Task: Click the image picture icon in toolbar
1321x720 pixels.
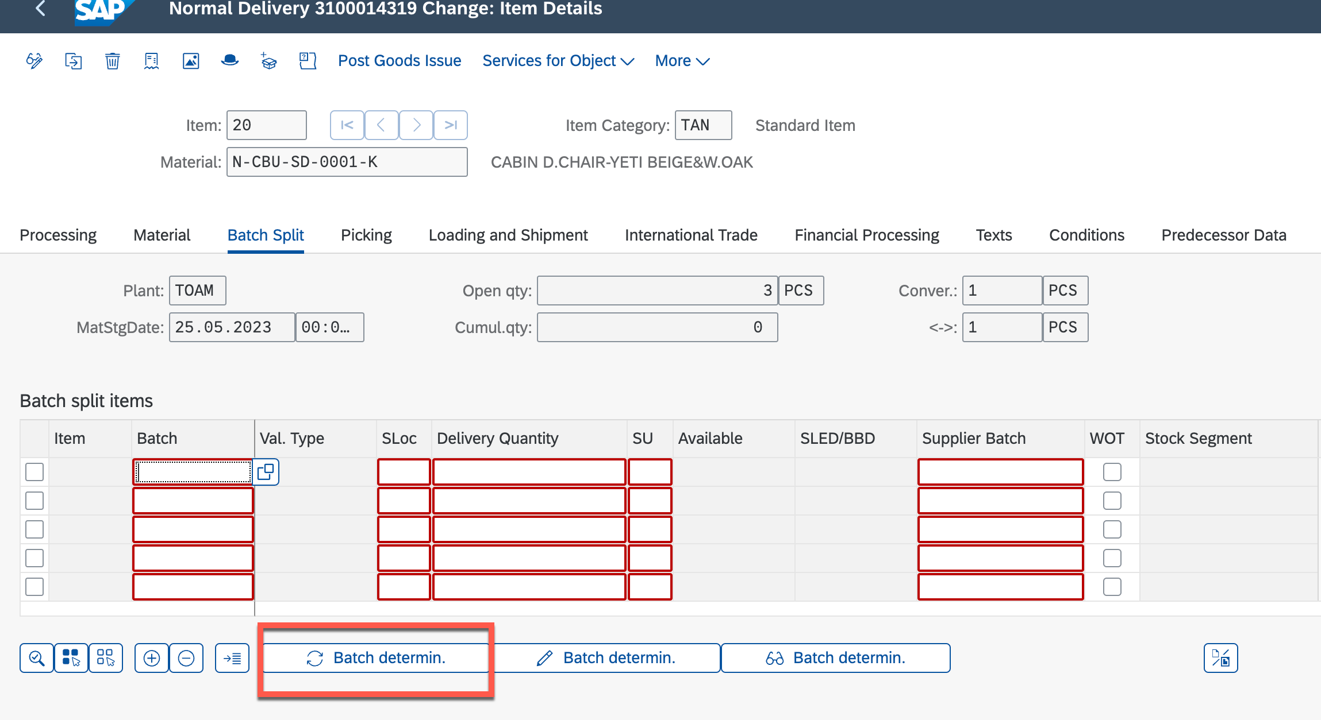Action: pos(191,61)
